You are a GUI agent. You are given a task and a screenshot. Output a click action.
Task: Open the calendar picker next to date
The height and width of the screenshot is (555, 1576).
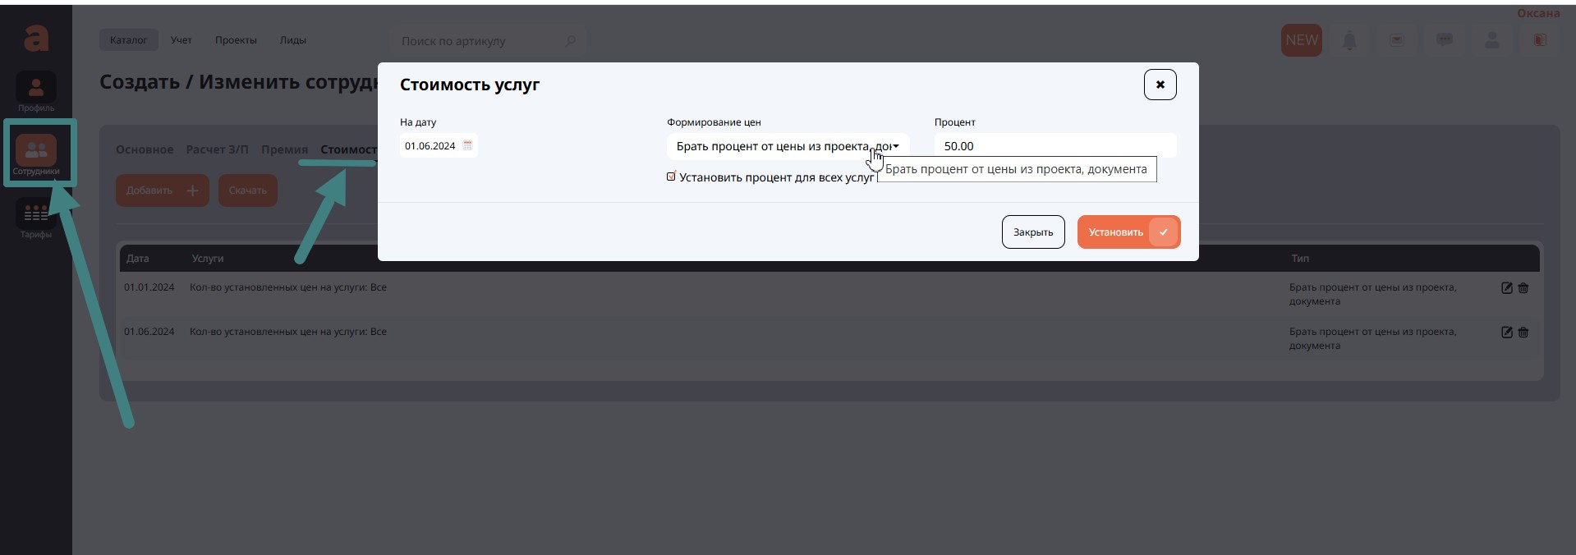pos(467,145)
